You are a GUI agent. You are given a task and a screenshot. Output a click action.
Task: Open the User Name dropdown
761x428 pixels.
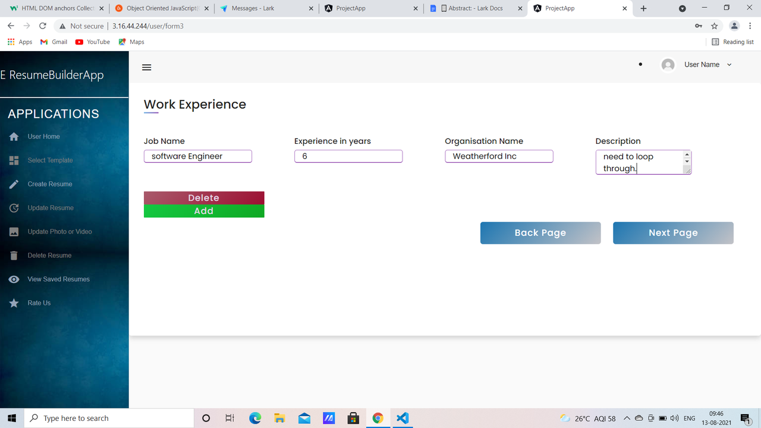coord(730,64)
